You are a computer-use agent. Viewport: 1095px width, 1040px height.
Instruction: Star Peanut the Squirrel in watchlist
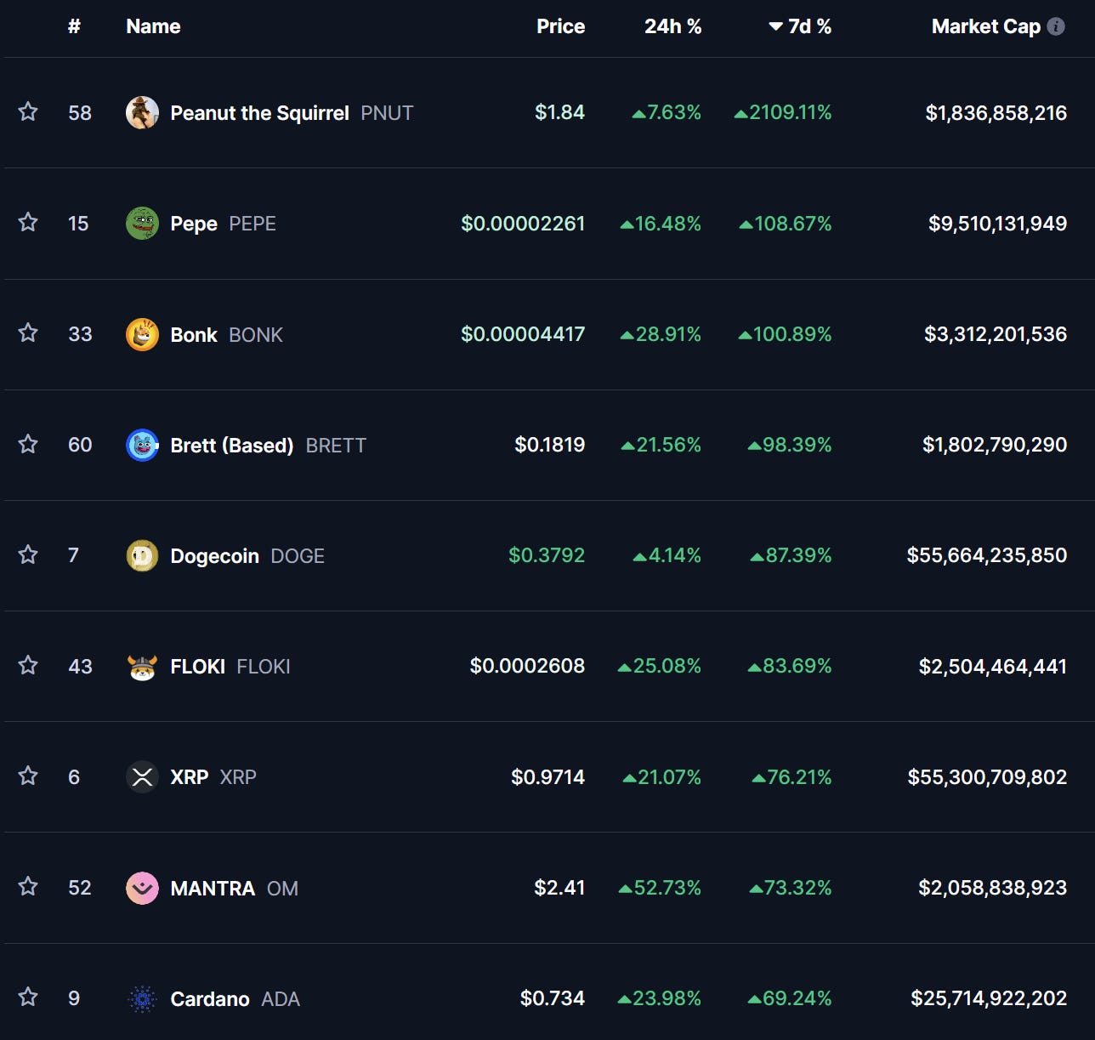[x=28, y=111]
